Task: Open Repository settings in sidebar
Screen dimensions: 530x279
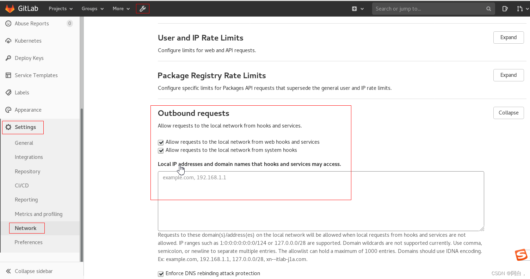Action: pyautogui.click(x=27, y=172)
